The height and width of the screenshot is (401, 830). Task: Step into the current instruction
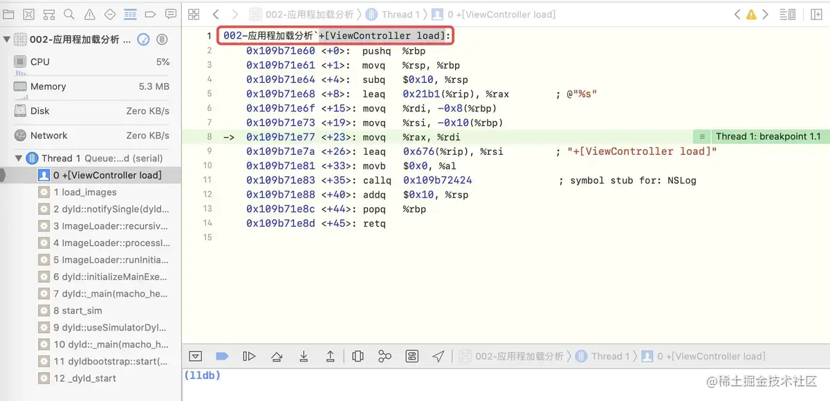pos(303,356)
